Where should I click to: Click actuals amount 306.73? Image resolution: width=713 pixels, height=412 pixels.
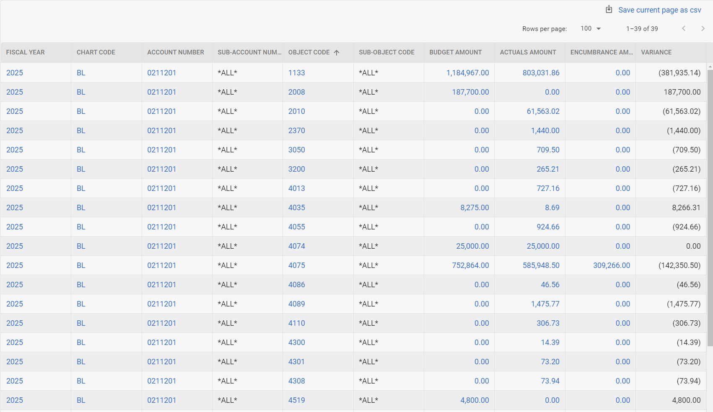point(548,323)
